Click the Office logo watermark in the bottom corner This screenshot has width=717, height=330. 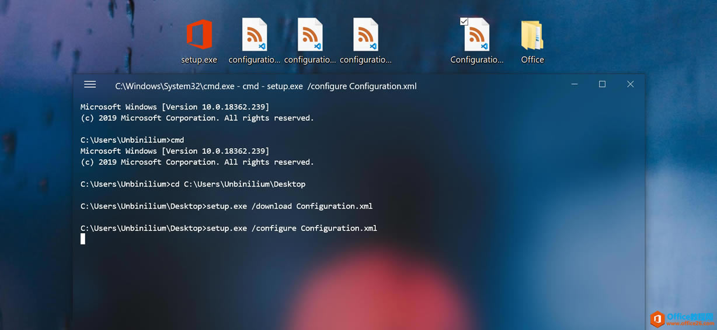pyautogui.click(x=657, y=319)
